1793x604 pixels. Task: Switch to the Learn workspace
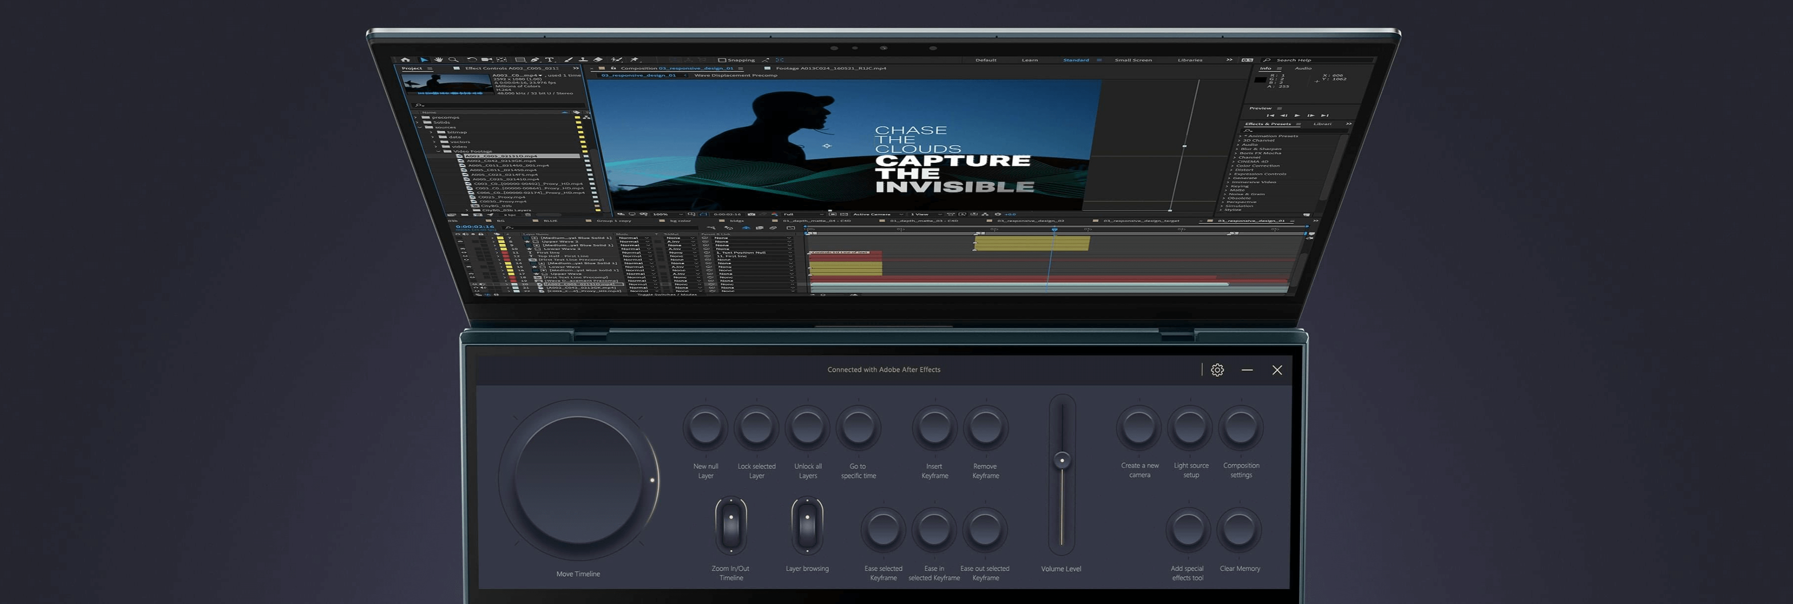(x=1030, y=60)
